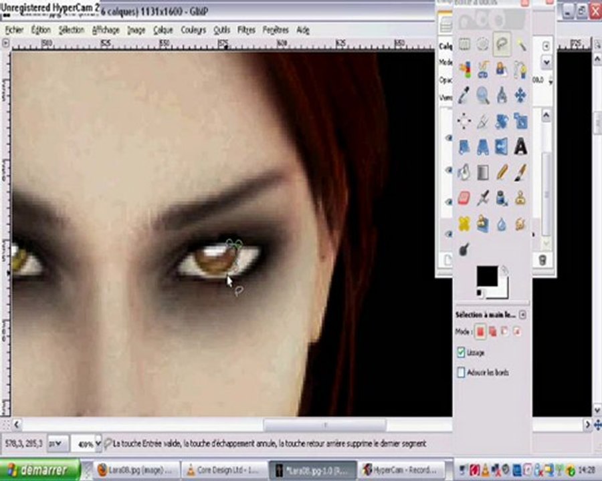Select the Perspective Clone tool
The width and height of the screenshot is (602, 481).
point(482,224)
